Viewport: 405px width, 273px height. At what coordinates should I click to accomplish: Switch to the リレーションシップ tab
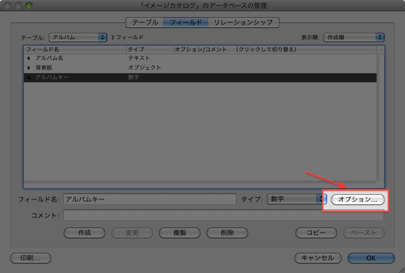[x=243, y=23]
